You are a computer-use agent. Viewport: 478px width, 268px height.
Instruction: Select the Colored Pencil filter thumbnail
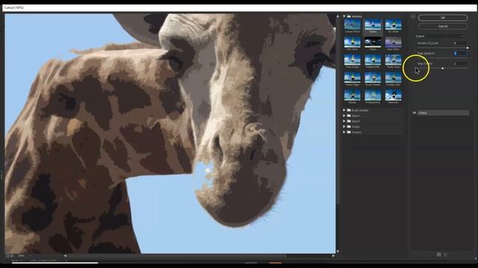(352, 25)
